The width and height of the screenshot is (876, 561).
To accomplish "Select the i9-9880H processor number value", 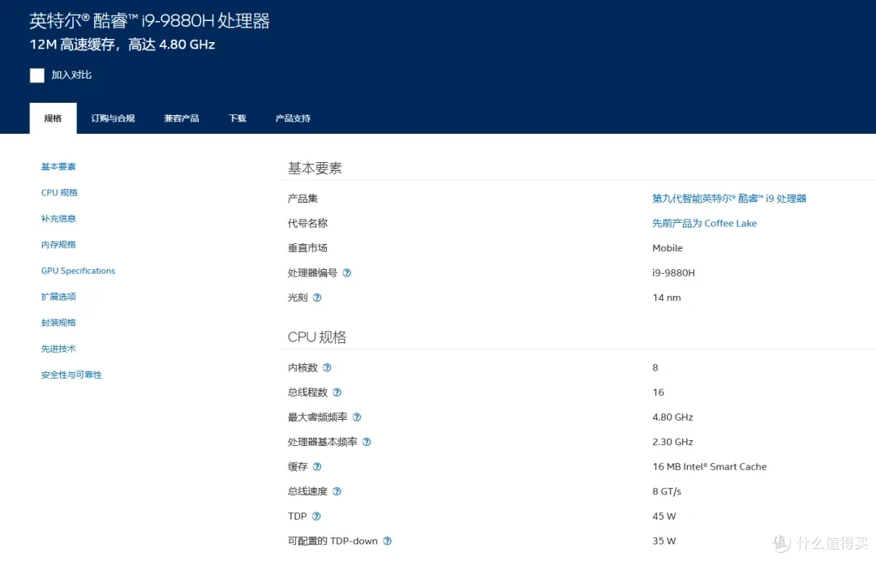I will (x=674, y=273).
